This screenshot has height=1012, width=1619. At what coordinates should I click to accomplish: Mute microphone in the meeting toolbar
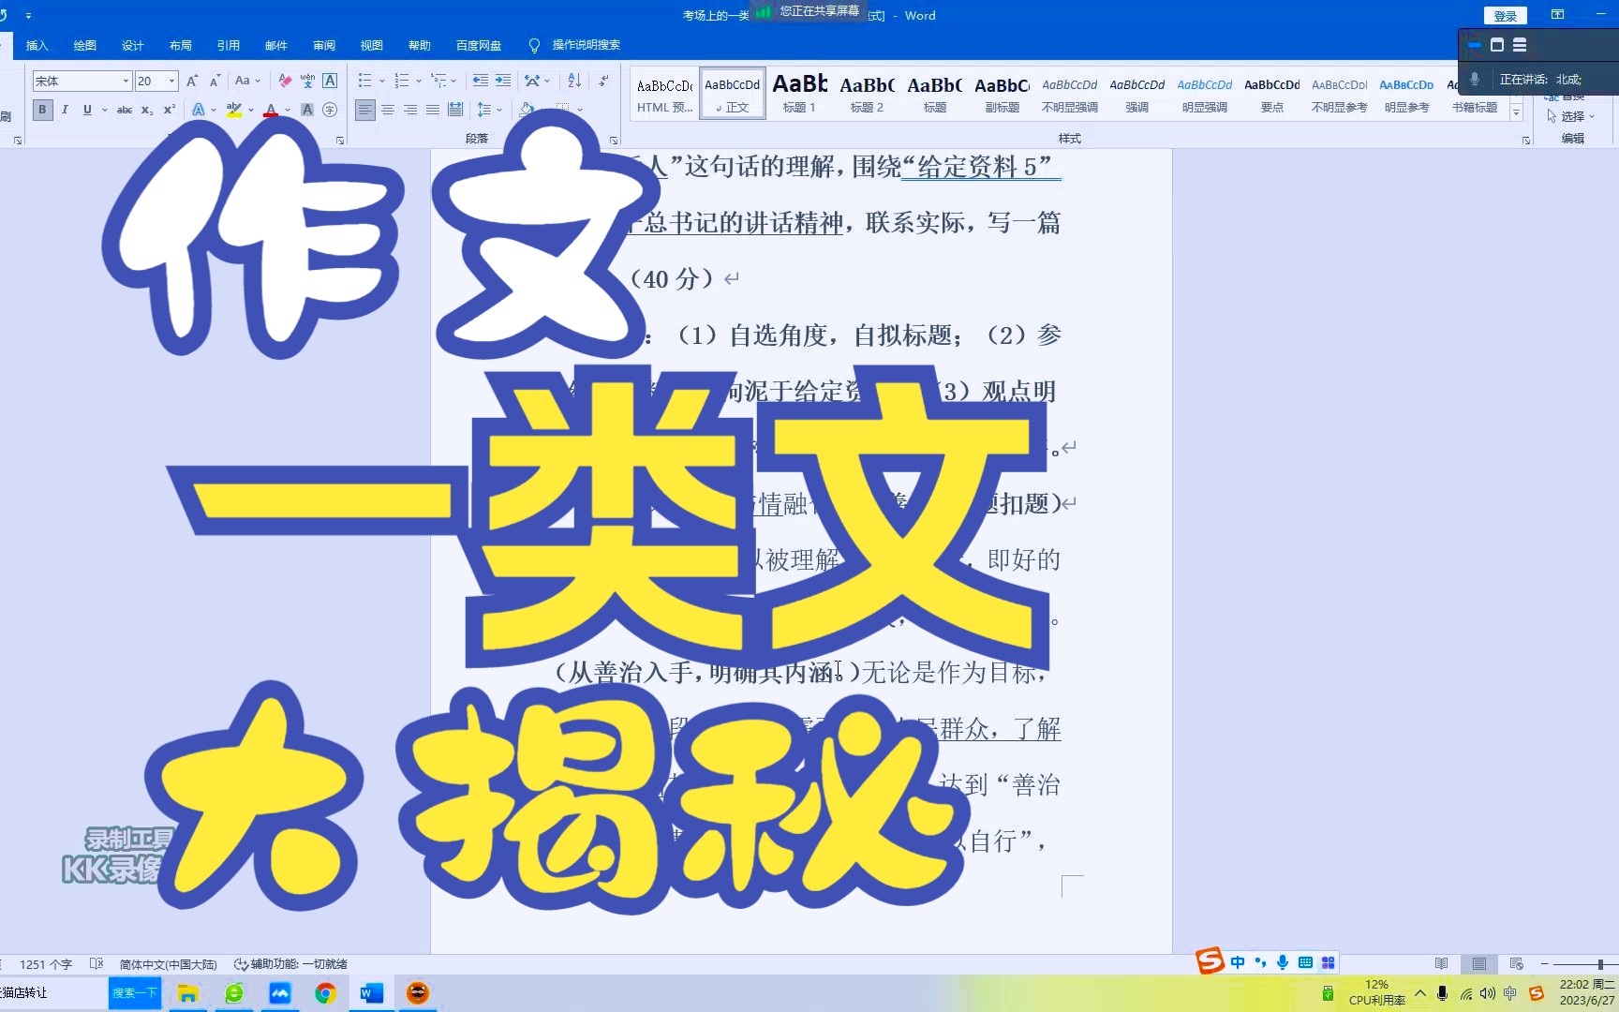coord(1474,79)
